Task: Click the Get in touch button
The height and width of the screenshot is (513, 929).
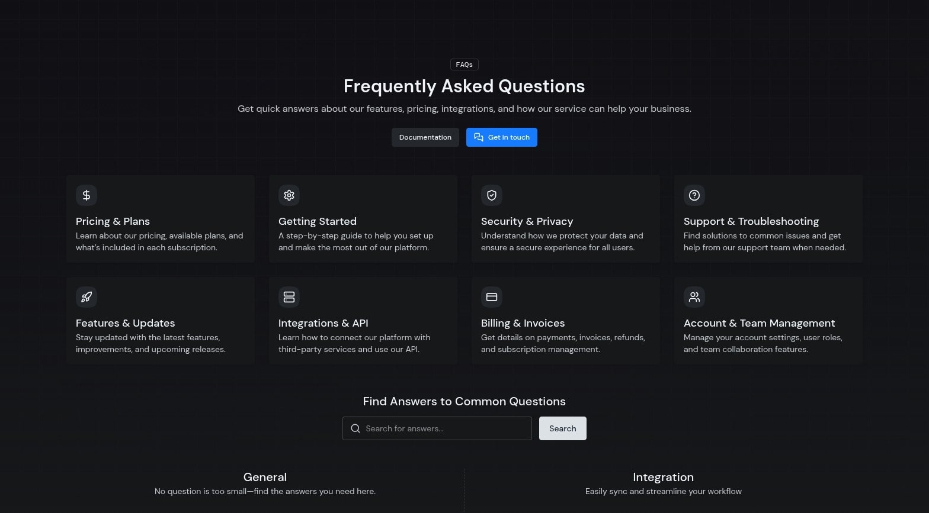Action: coord(502,137)
